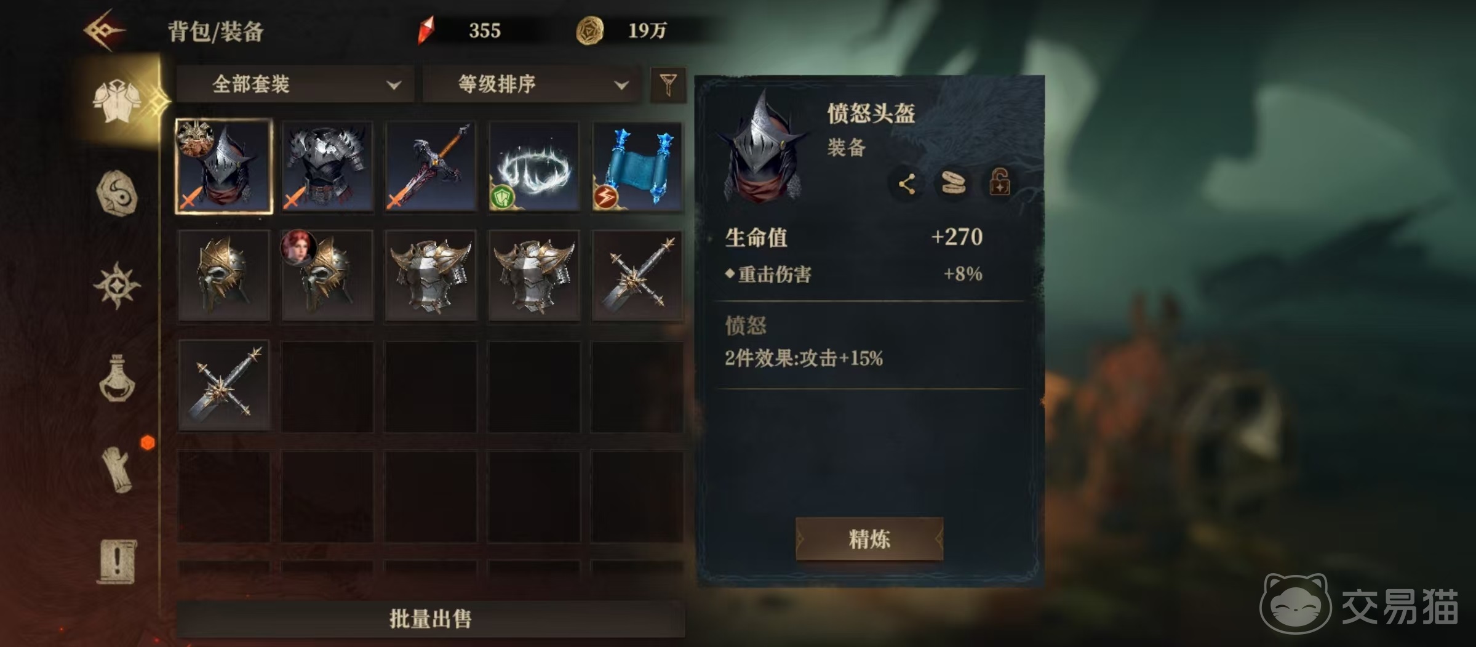Toggle the lock on 愤怒头盔
This screenshot has width=1476, height=647.
(x=999, y=182)
